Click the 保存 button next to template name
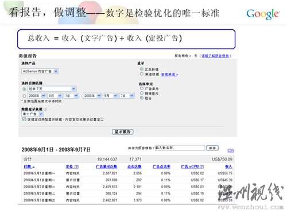 coord(212,148)
